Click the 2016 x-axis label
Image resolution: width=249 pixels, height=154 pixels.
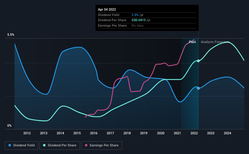pos(94,133)
